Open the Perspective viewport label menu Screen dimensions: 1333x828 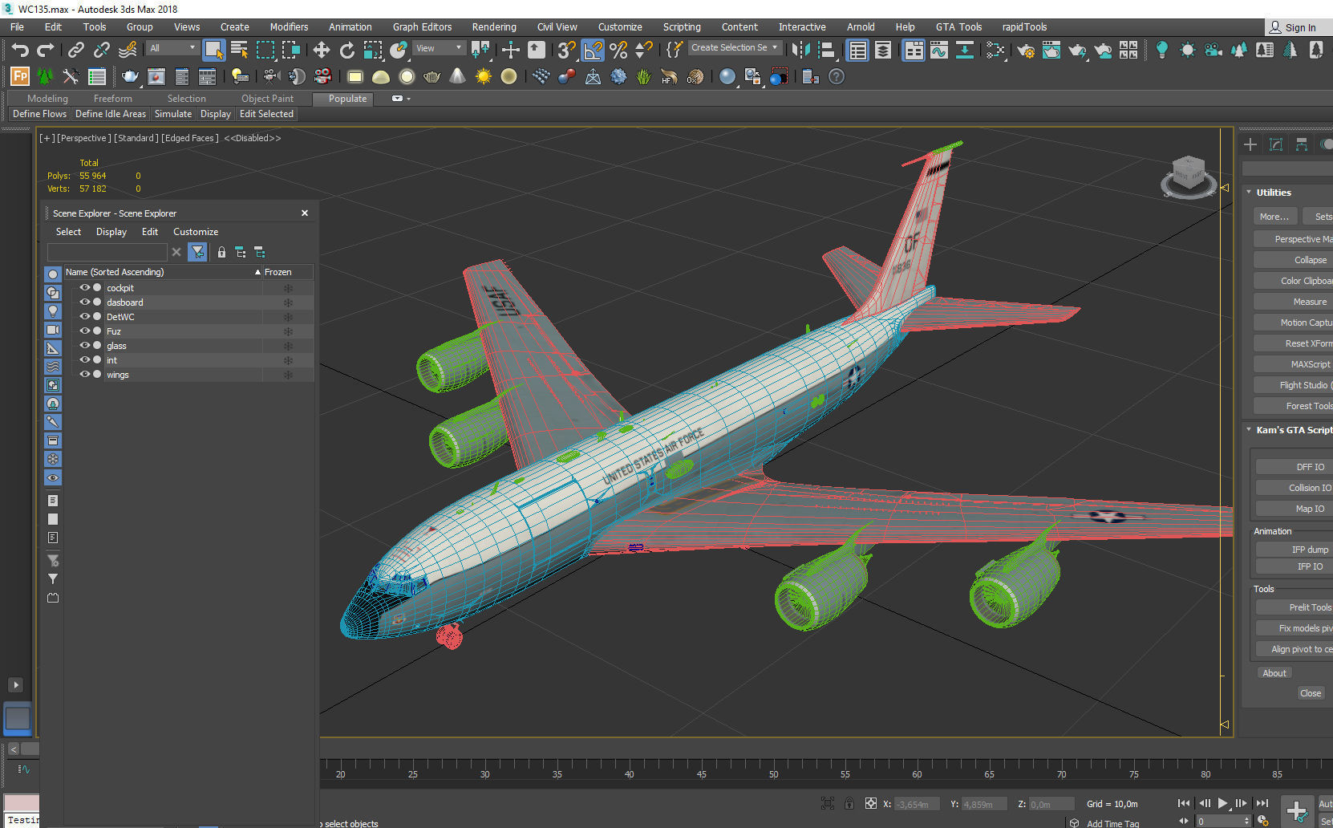83,138
